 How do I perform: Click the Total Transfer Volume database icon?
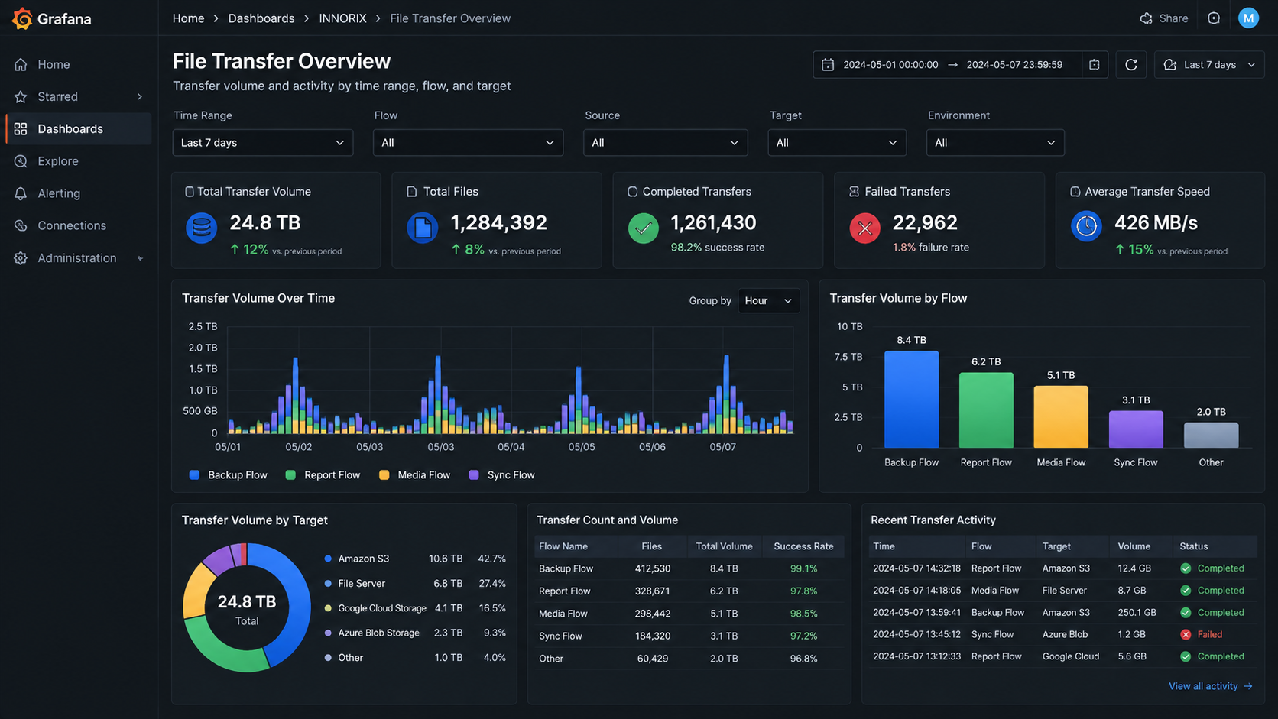(202, 228)
